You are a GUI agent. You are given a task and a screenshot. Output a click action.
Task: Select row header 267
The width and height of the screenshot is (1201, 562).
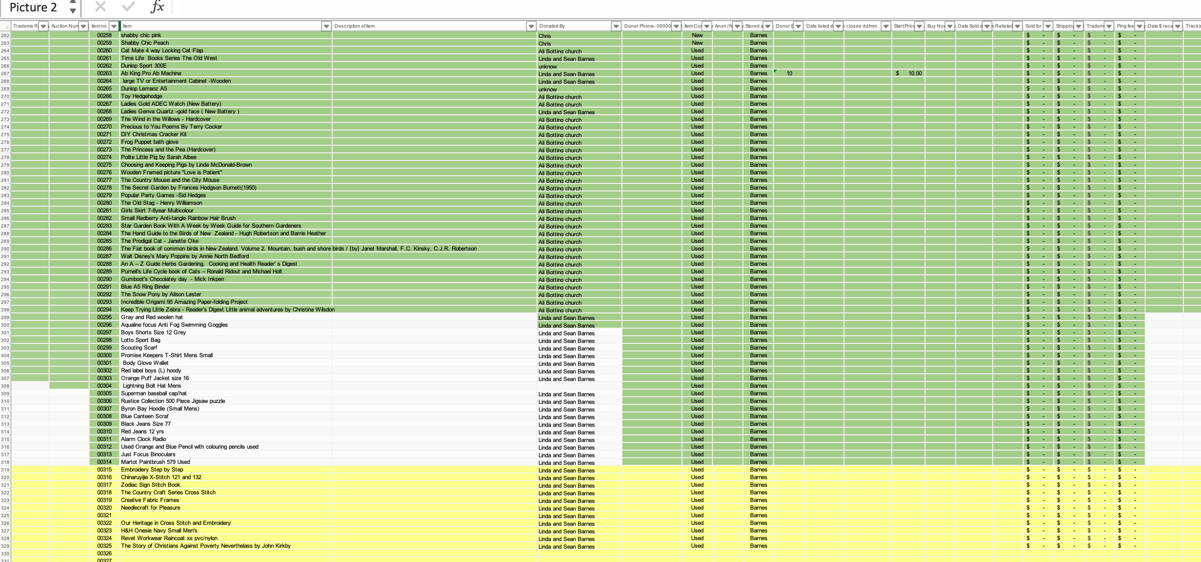click(5, 73)
